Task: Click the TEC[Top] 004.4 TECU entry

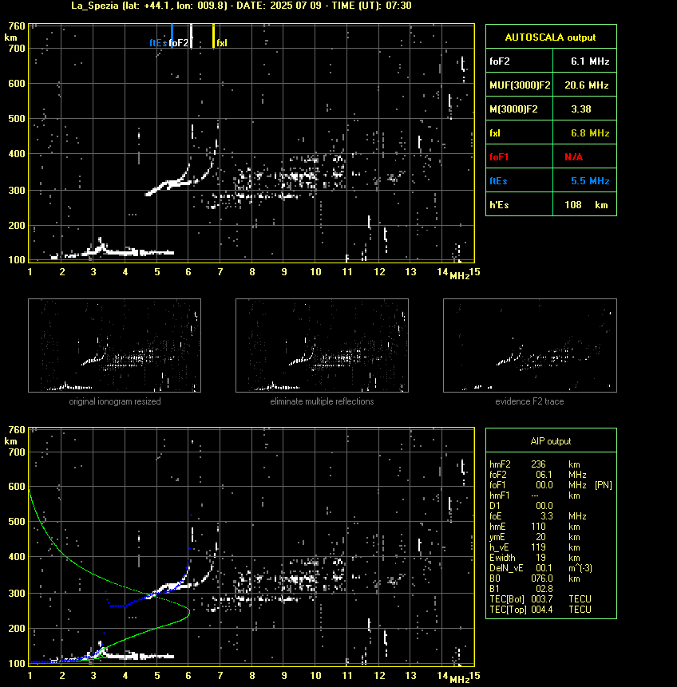Action: click(540, 610)
